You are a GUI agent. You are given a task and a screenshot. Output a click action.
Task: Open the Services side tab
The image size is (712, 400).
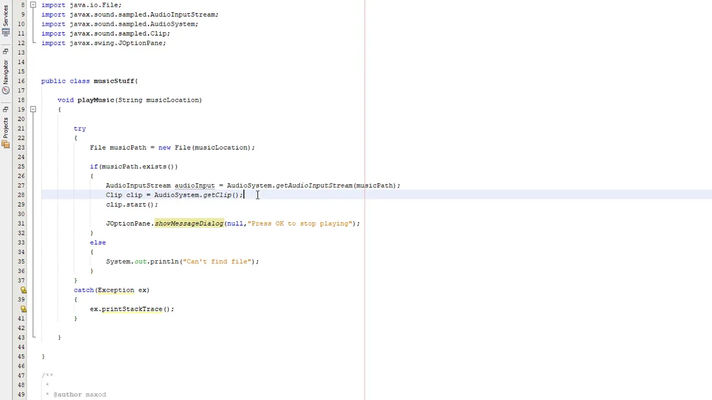pos(5,15)
